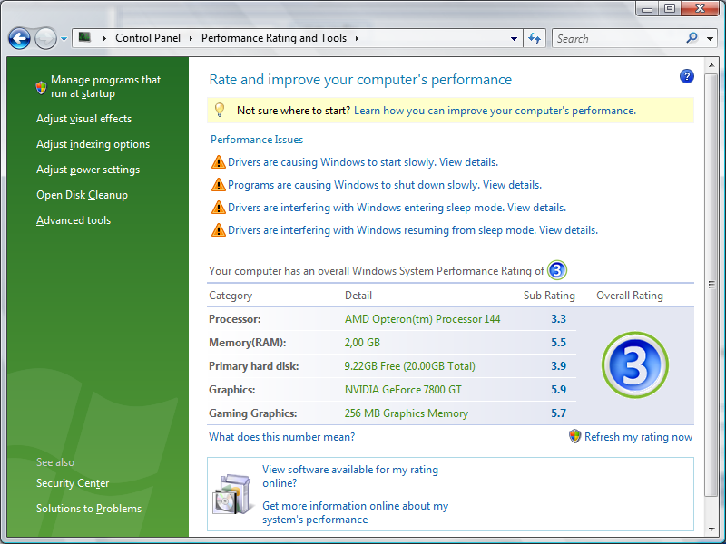Click Refresh my rating now
Image resolution: width=726 pixels, height=544 pixels.
click(639, 437)
